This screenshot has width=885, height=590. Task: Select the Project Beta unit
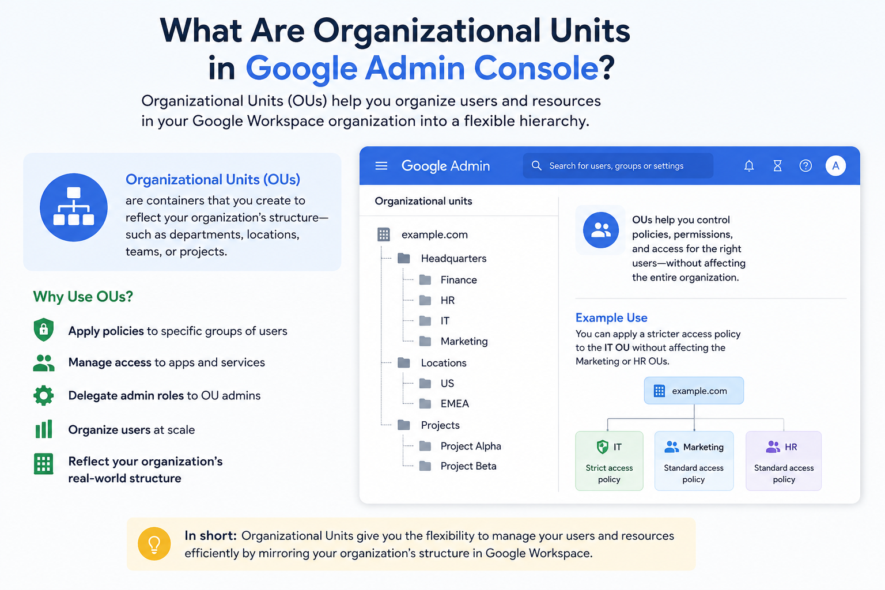468,466
